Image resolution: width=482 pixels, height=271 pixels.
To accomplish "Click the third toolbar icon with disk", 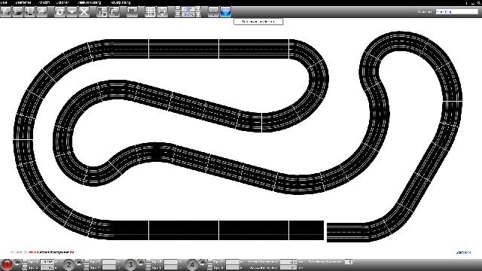I will [x=30, y=12].
